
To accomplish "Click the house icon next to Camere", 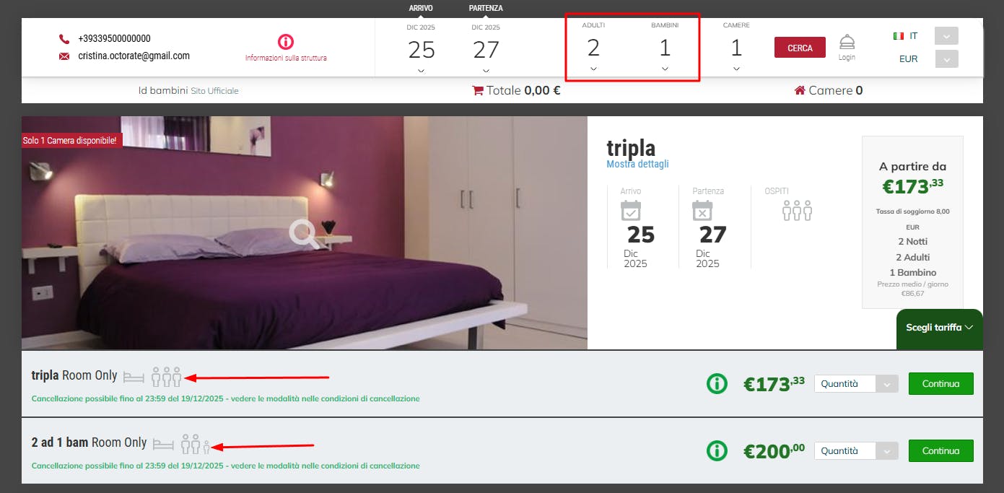I will (800, 91).
